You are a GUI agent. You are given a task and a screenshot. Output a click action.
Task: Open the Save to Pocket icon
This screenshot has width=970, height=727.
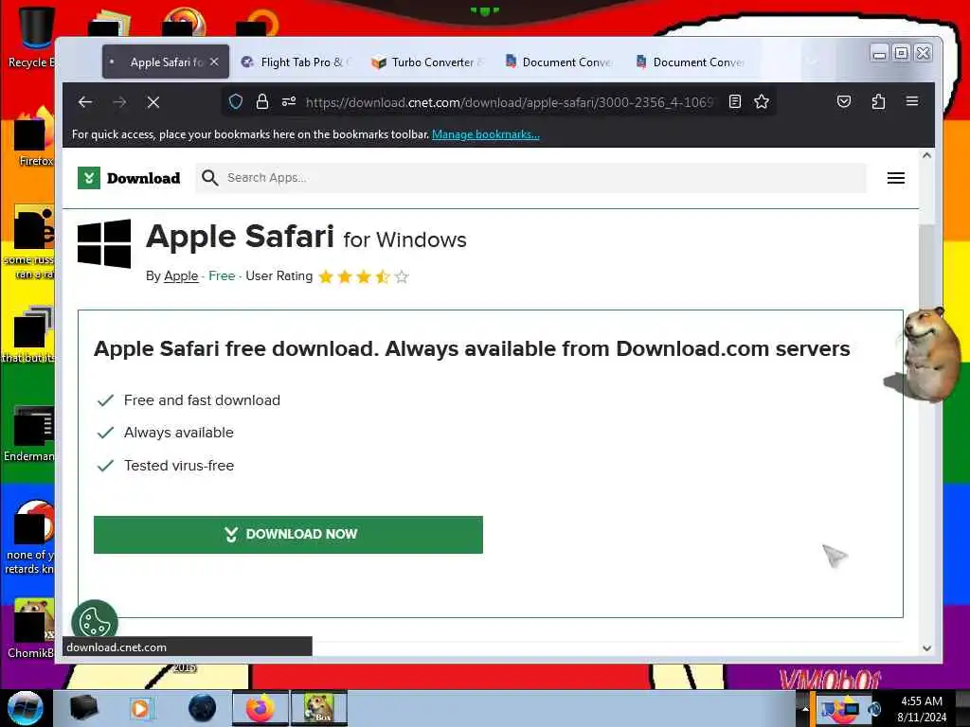(844, 101)
